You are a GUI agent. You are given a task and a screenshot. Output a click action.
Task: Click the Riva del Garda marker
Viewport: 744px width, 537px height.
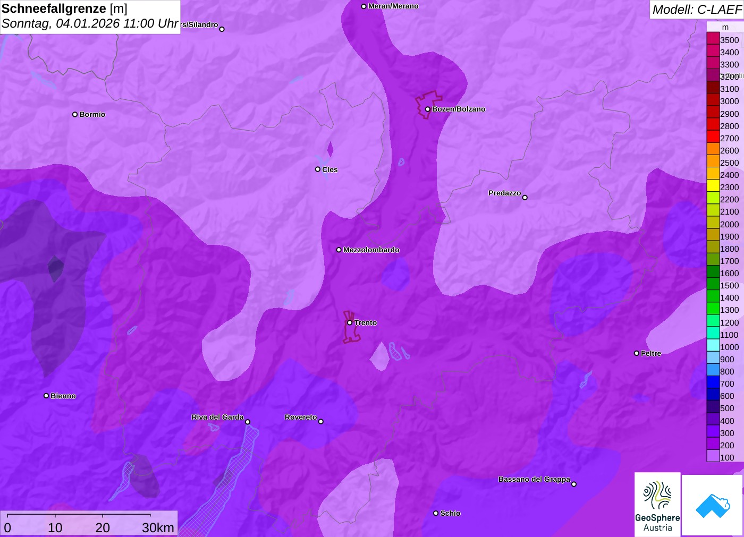(x=248, y=422)
